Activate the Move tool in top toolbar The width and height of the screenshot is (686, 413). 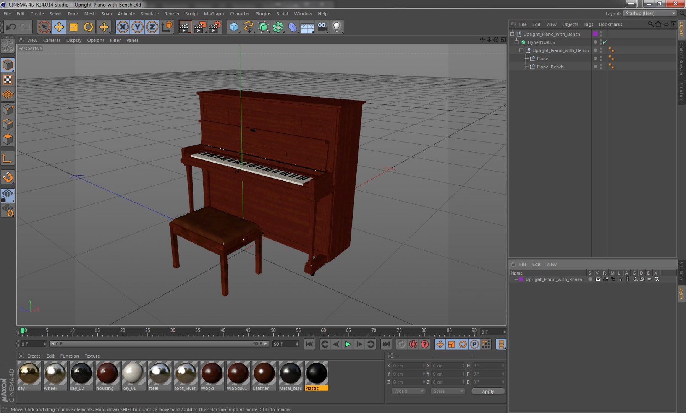(x=59, y=27)
